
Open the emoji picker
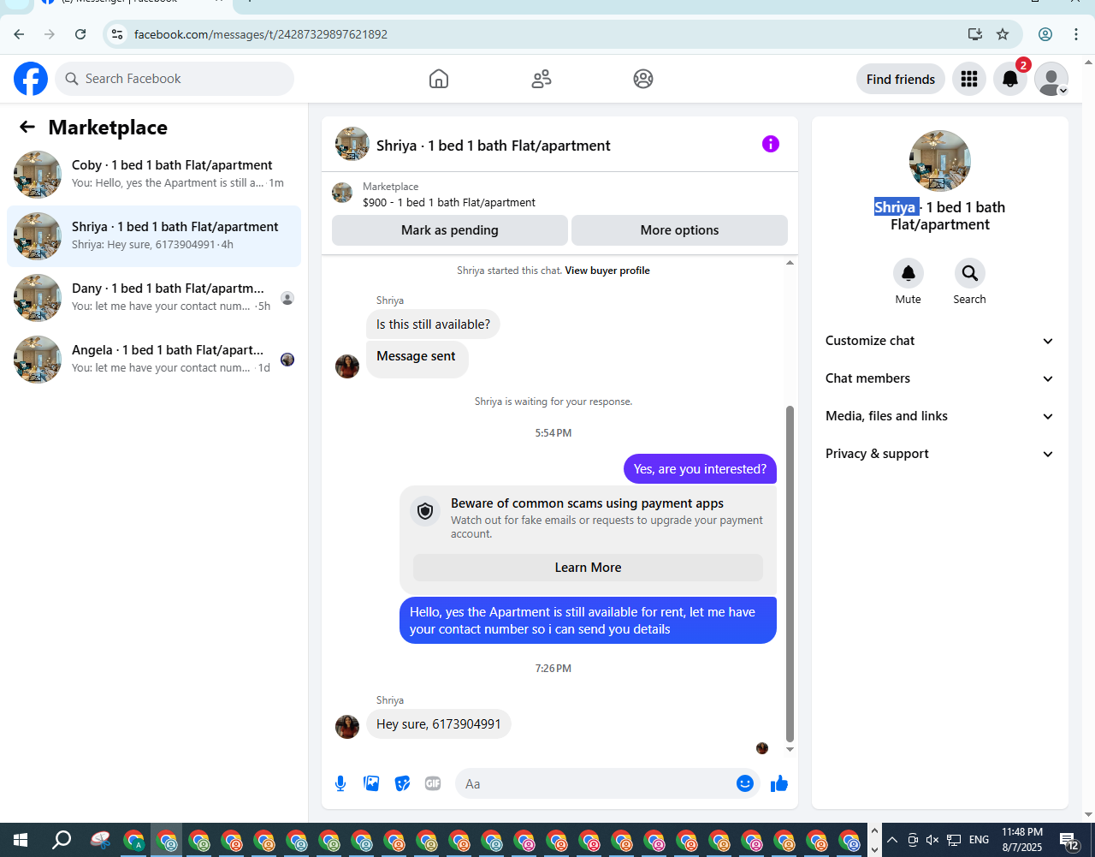[x=745, y=783]
